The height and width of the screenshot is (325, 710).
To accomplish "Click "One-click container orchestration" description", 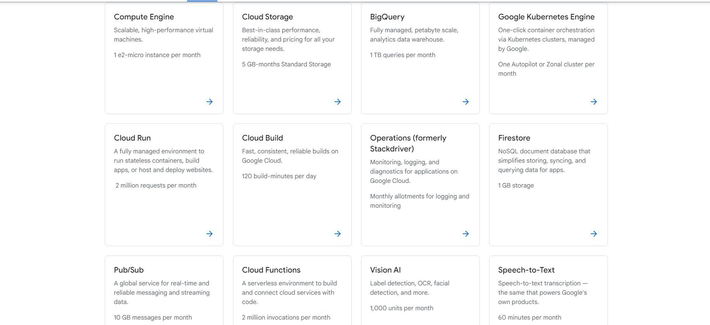I will coord(547,39).
